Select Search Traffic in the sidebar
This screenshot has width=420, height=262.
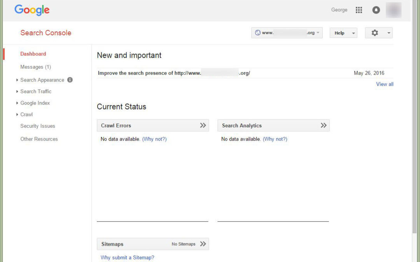tap(36, 92)
